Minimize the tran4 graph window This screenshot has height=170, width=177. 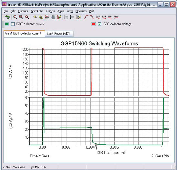(x=160, y=5)
